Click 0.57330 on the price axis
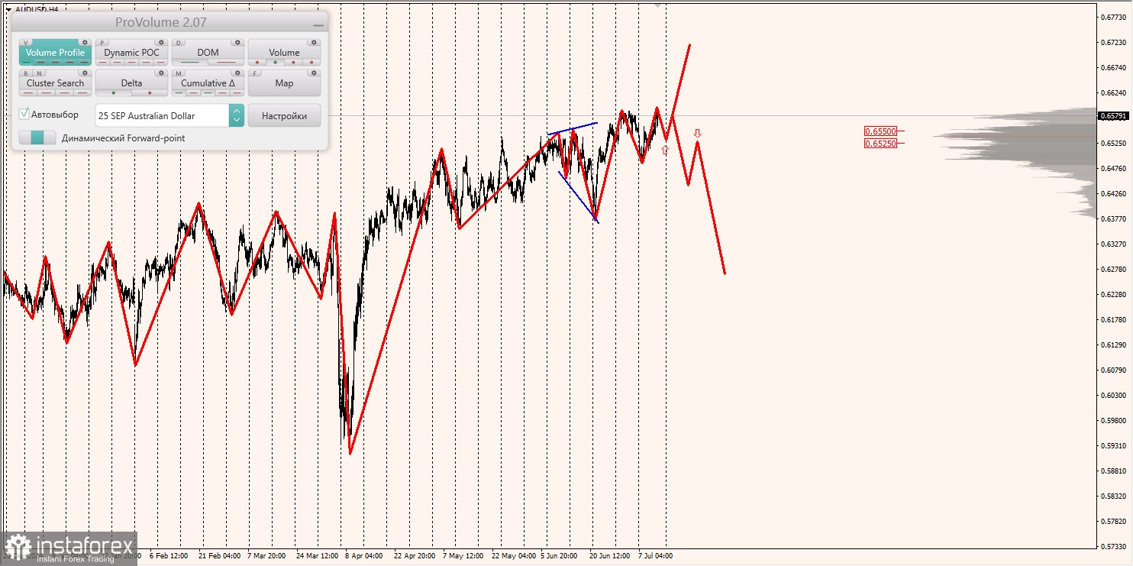 (x=1115, y=546)
